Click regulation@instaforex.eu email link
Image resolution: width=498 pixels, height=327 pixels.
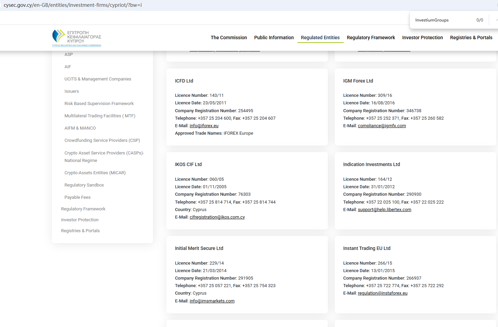pyautogui.click(x=382, y=293)
